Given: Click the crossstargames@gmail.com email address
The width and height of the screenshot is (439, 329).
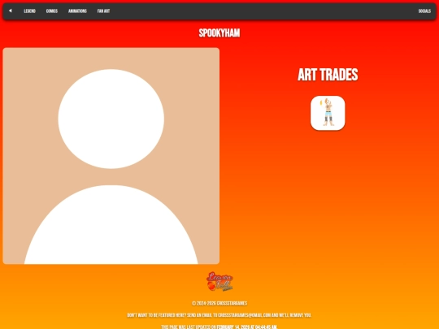Looking at the screenshot, I should (x=245, y=315).
